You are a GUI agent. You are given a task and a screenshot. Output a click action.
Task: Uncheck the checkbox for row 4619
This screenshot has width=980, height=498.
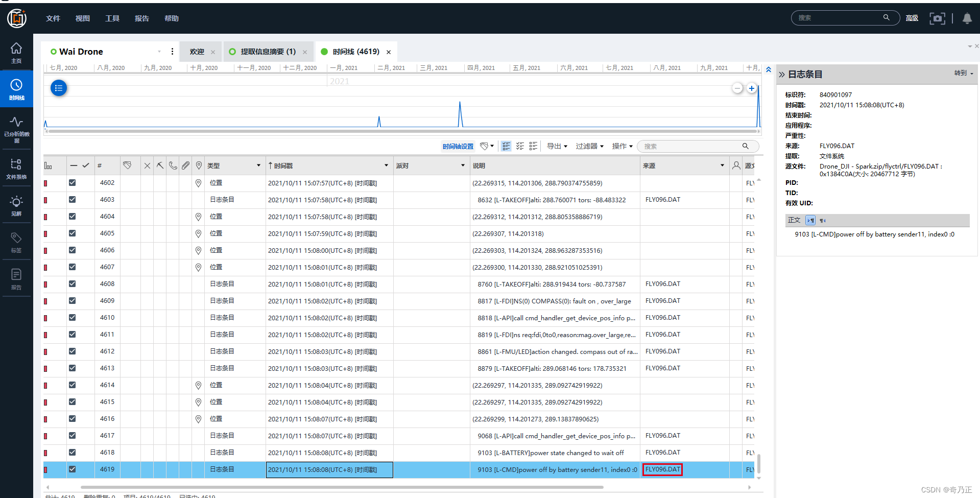click(x=72, y=469)
